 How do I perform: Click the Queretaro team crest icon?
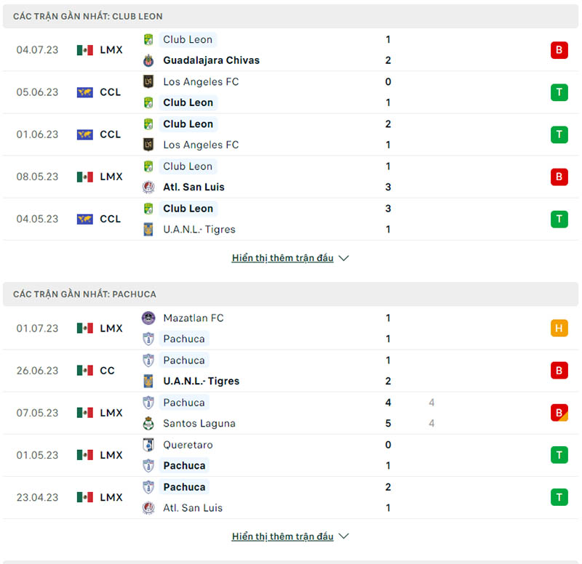coord(148,445)
